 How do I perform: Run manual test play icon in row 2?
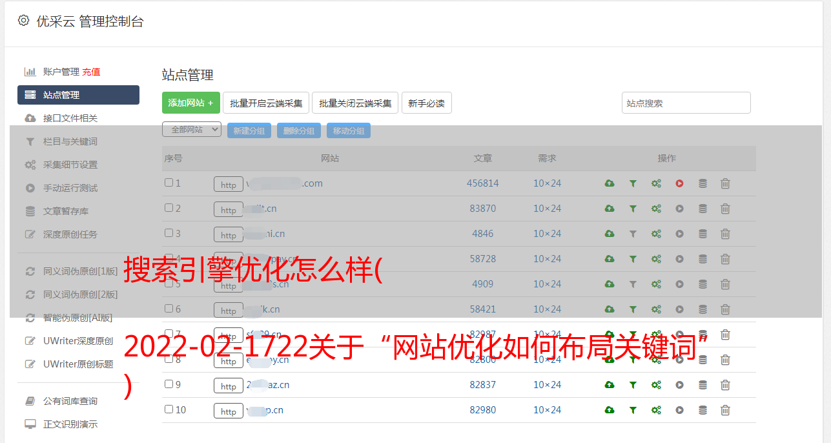click(x=679, y=209)
